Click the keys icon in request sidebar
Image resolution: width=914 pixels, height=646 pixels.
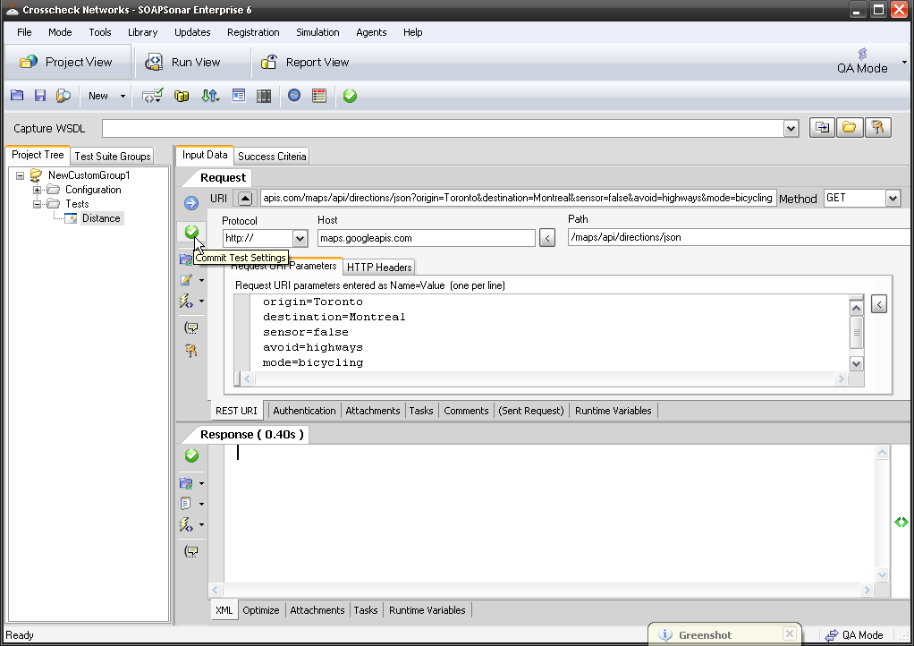pos(191,350)
